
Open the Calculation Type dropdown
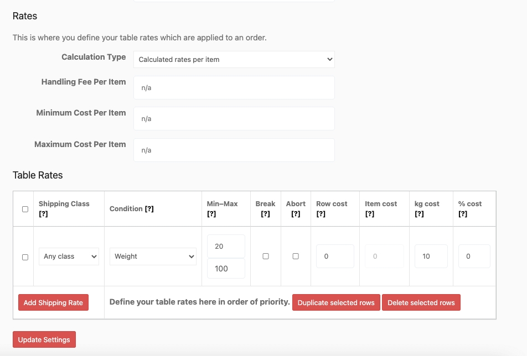click(x=234, y=59)
